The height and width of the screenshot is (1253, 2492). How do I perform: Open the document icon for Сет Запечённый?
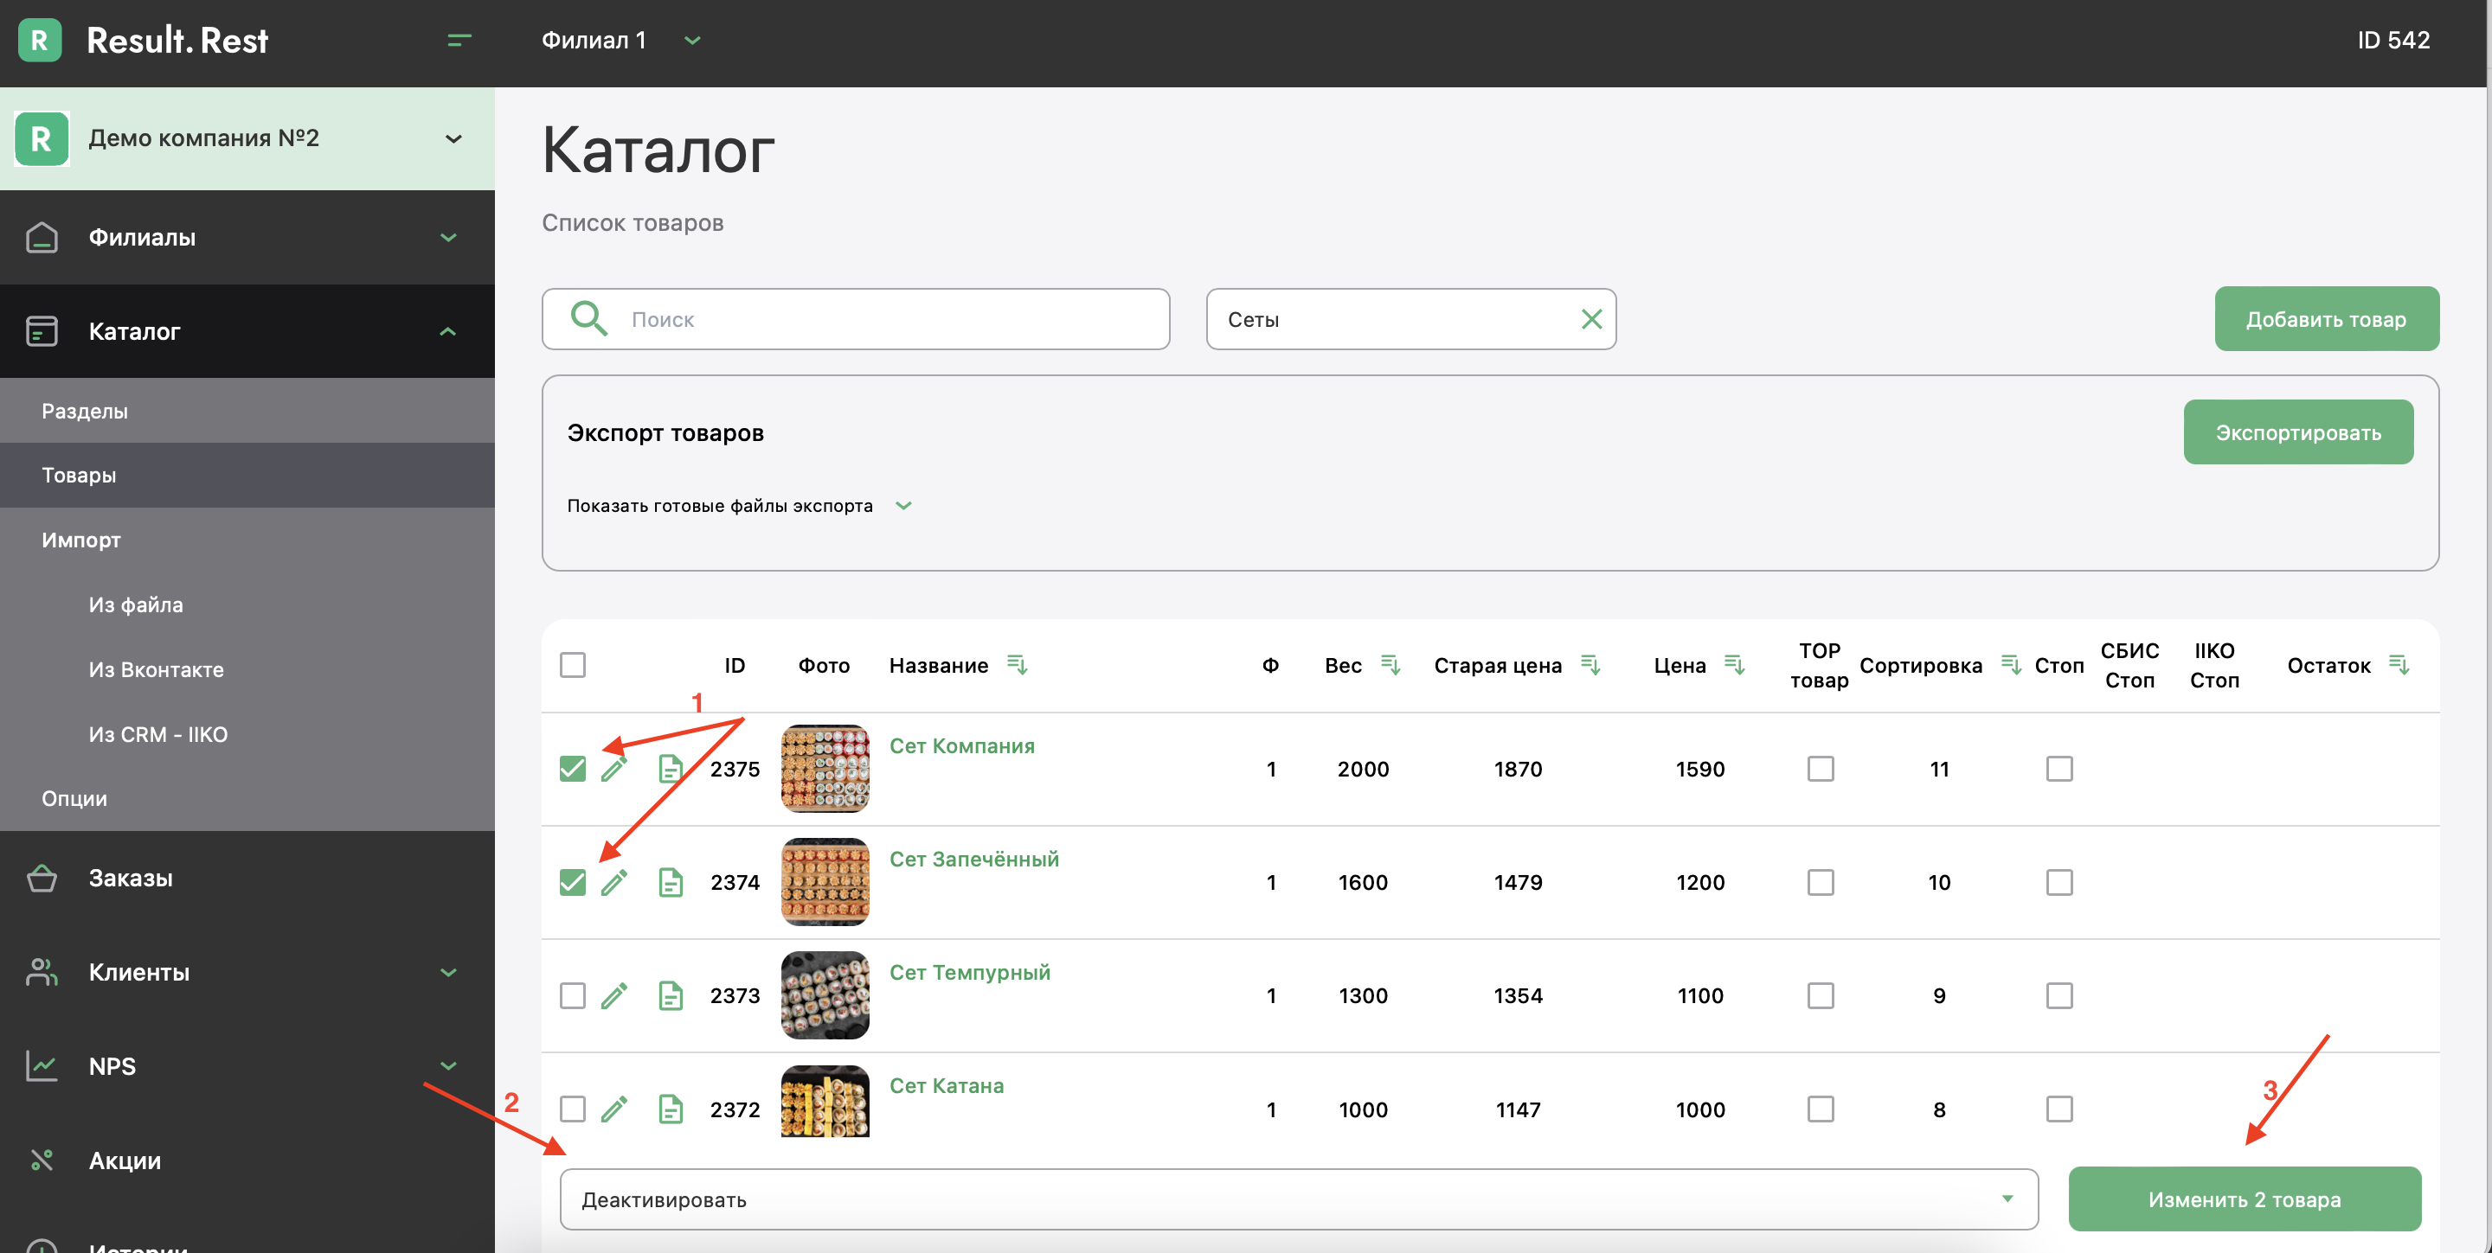(671, 883)
